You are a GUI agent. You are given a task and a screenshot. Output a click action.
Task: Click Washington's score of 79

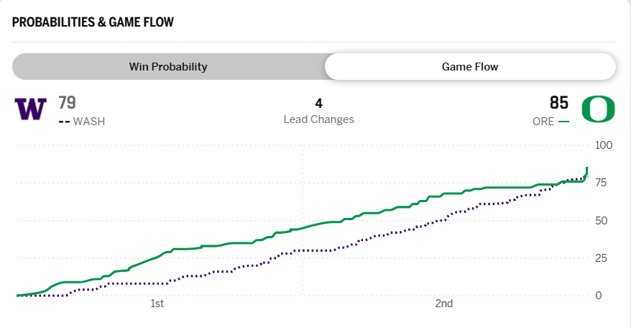point(67,103)
